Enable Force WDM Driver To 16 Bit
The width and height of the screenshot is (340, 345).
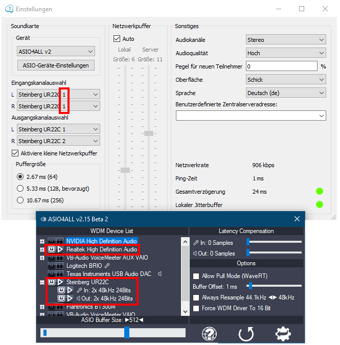(x=196, y=308)
